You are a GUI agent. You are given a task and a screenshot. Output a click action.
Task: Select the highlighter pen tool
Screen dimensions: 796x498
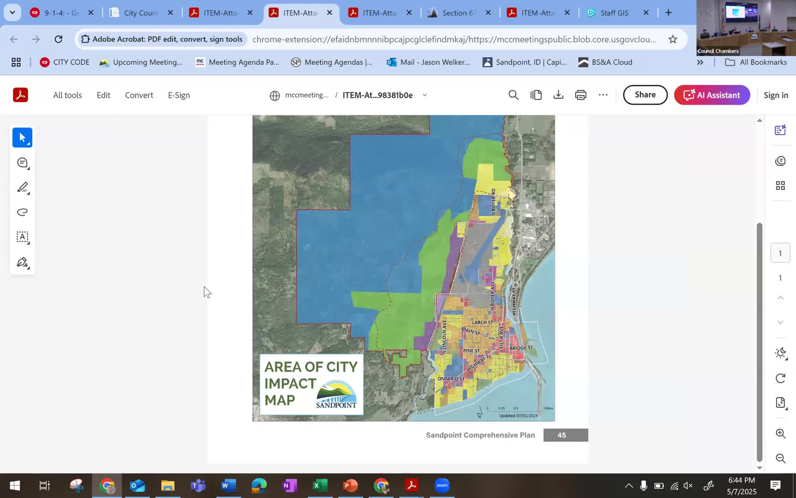coord(22,188)
